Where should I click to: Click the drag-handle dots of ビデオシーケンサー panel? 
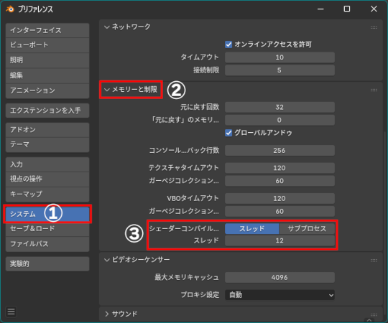[x=374, y=261]
